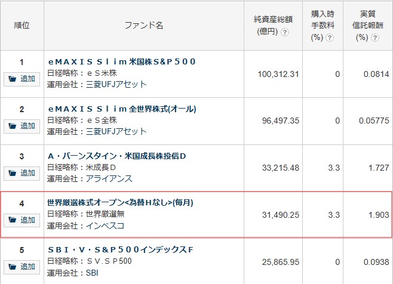Add rank 3 fund via 追加 button
Screen dimensions: 393x284
click(22, 173)
